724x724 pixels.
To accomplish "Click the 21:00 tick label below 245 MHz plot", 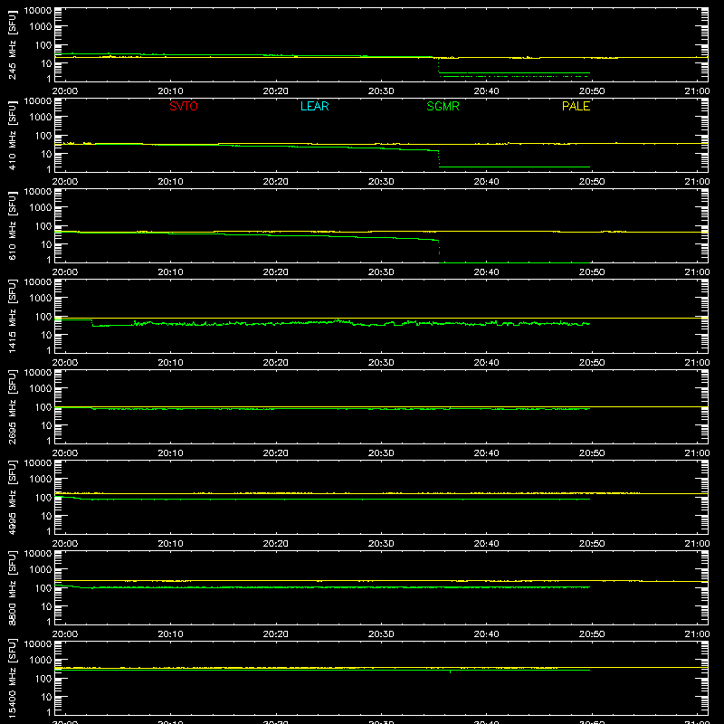I will [697, 91].
